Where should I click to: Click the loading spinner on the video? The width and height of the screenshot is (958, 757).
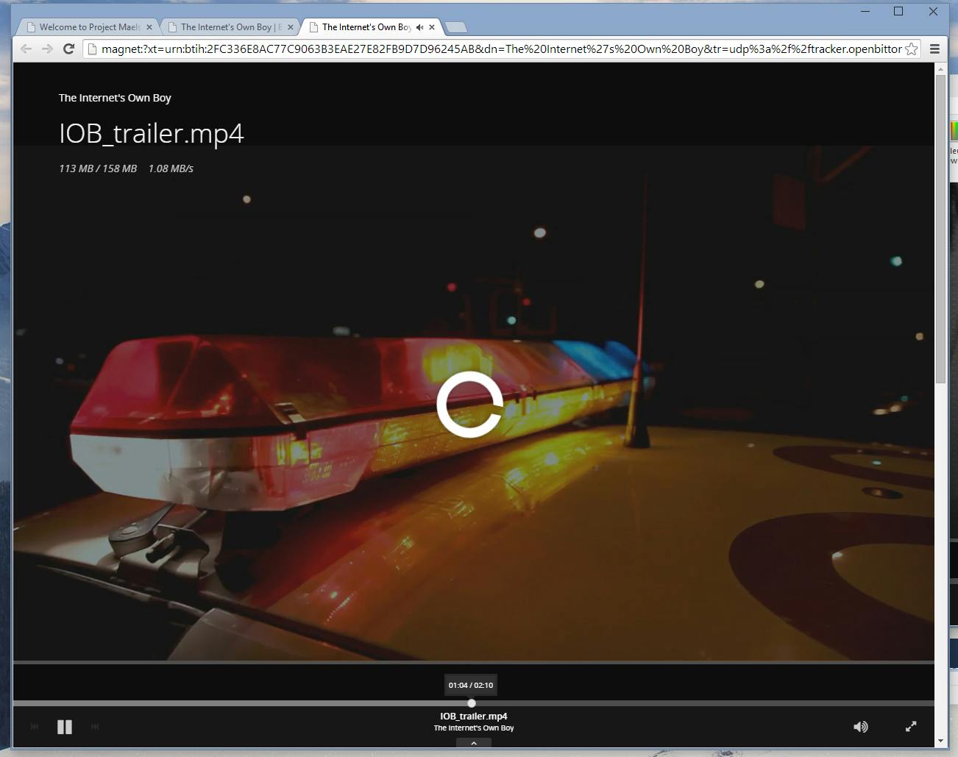point(470,405)
